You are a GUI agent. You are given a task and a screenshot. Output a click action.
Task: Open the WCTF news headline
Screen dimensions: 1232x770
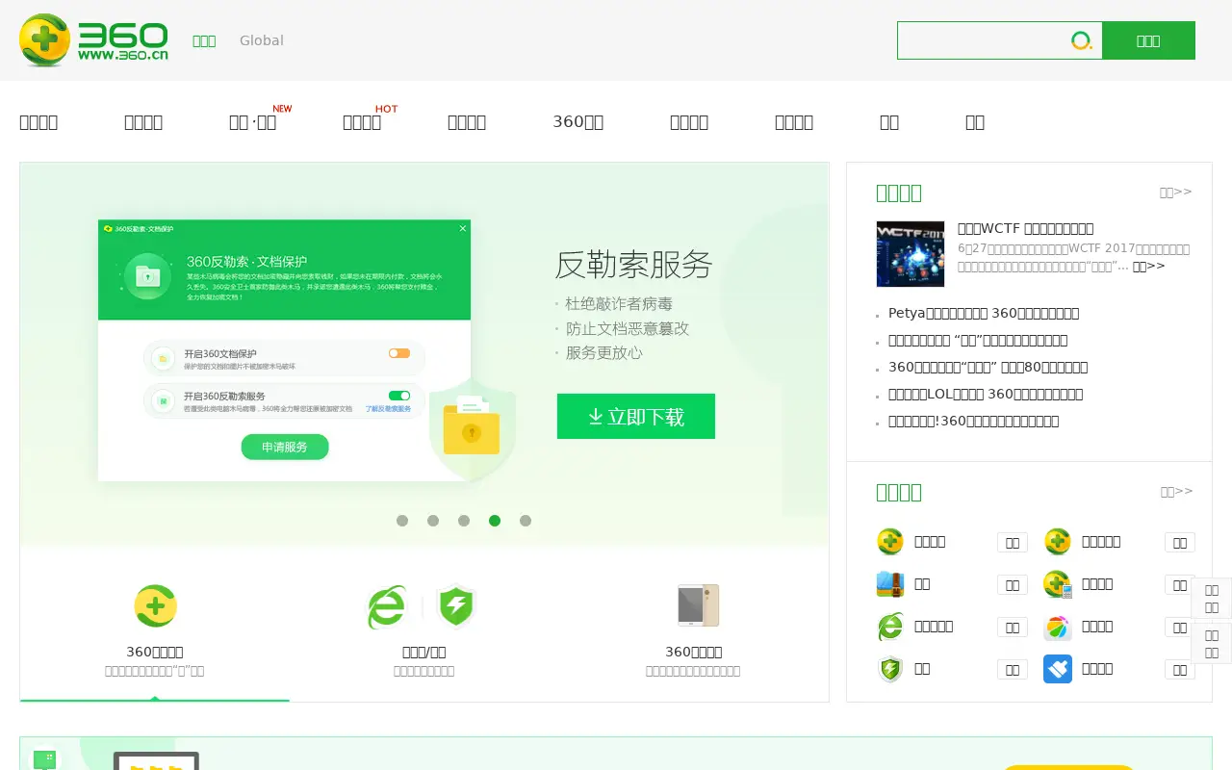(x=1025, y=228)
